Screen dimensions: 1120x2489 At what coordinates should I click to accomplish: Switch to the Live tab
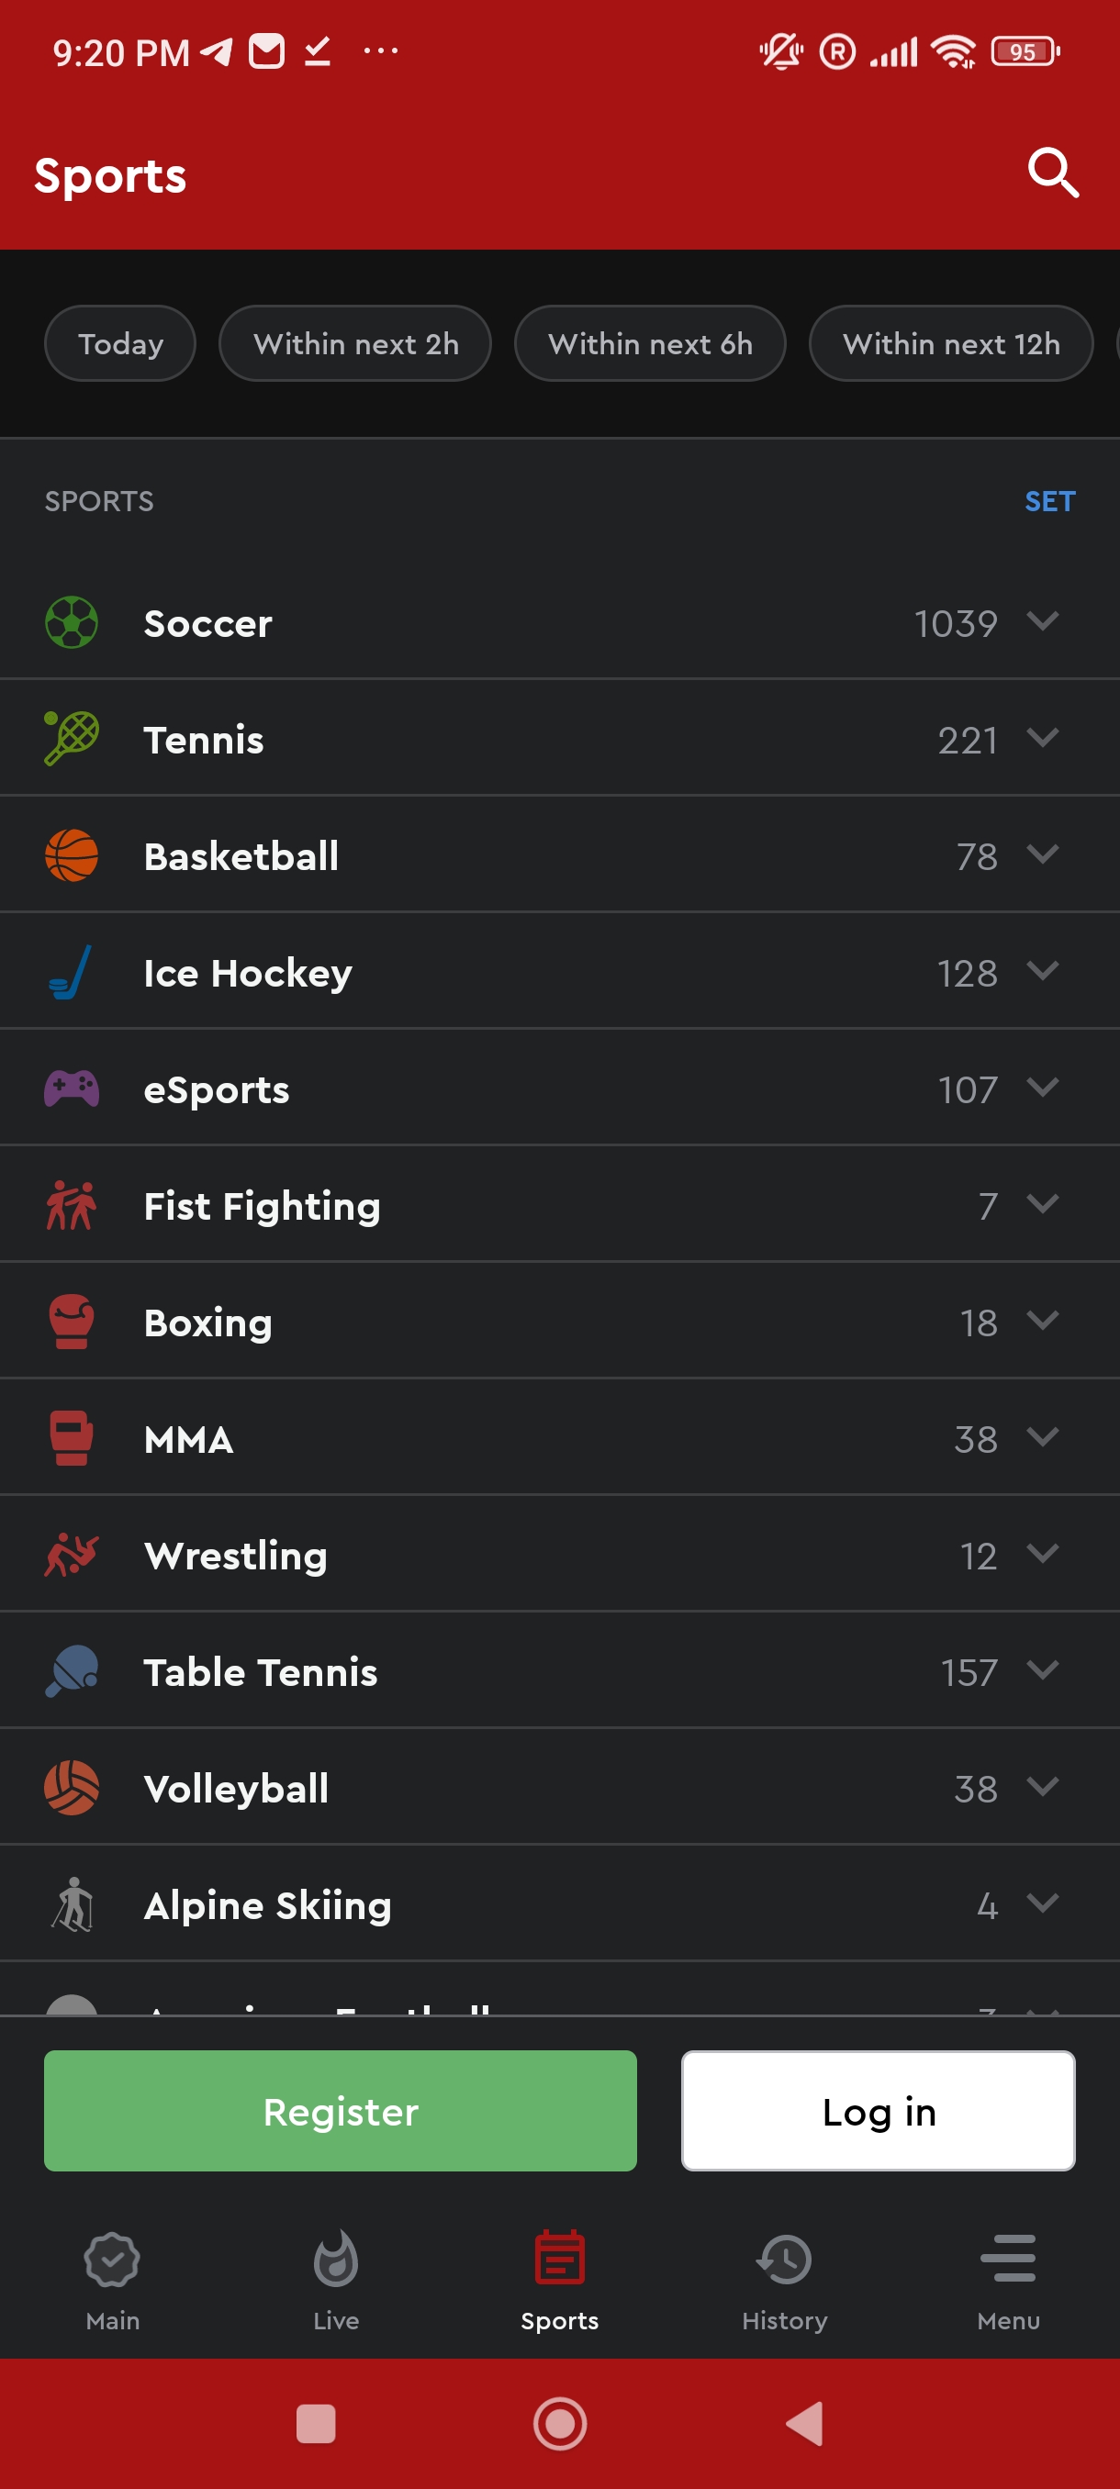click(x=335, y=2276)
